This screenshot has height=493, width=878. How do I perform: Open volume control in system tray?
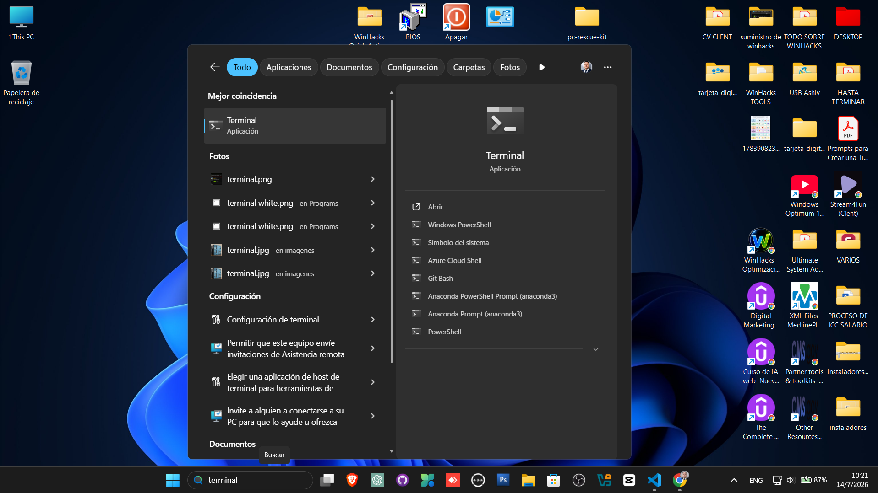791,480
